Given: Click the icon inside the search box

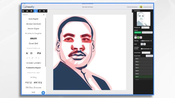Looking at the screenshot, I should pyautogui.click(x=44, y=15).
